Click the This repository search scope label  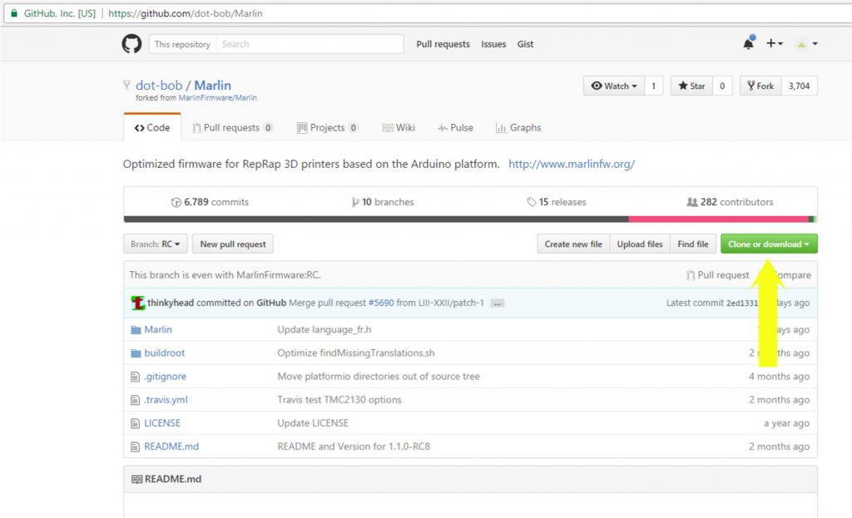click(x=182, y=44)
